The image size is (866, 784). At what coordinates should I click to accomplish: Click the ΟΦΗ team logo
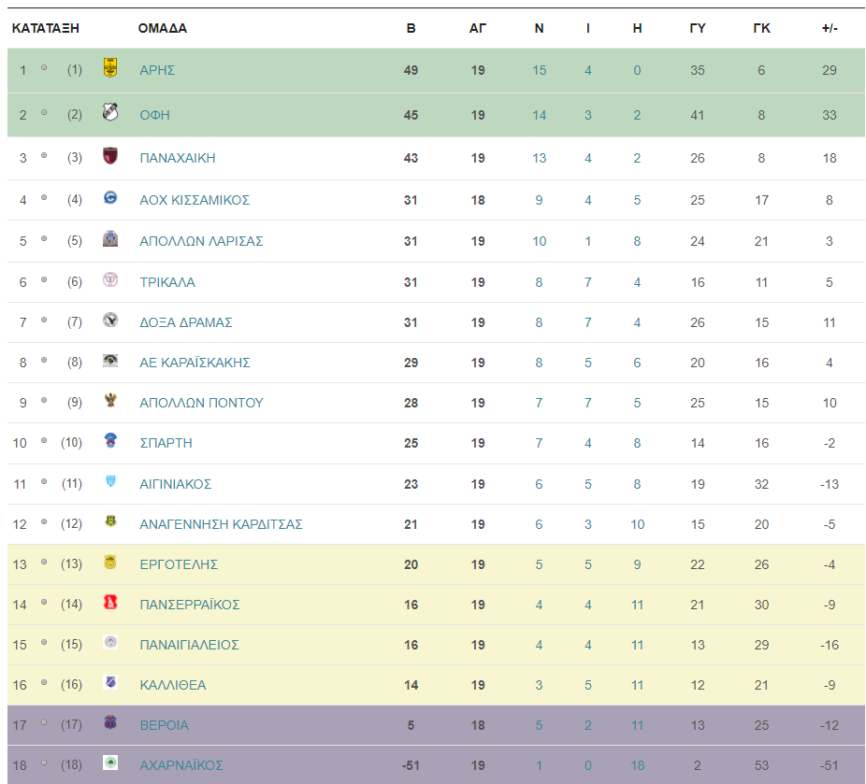coord(110,112)
